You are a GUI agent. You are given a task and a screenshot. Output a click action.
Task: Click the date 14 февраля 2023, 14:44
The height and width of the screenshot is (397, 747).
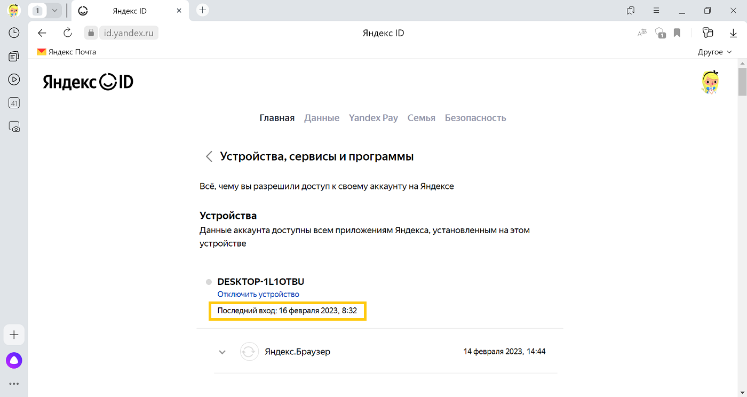pos(504,352)
